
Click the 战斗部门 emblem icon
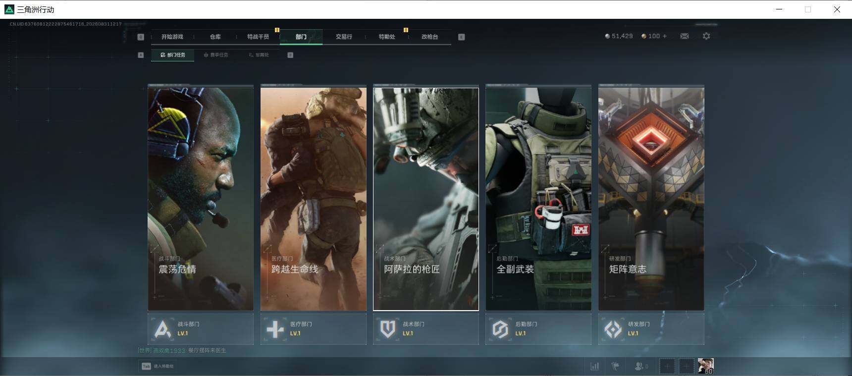162,329
